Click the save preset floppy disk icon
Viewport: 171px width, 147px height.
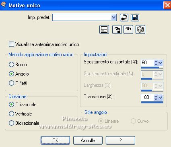135,17
